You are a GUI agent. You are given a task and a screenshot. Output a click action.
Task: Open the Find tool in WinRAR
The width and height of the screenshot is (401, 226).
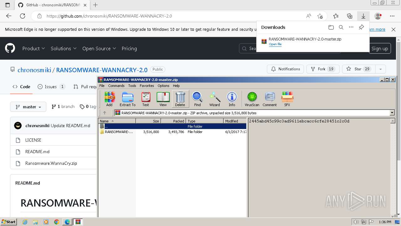[197, 99]
